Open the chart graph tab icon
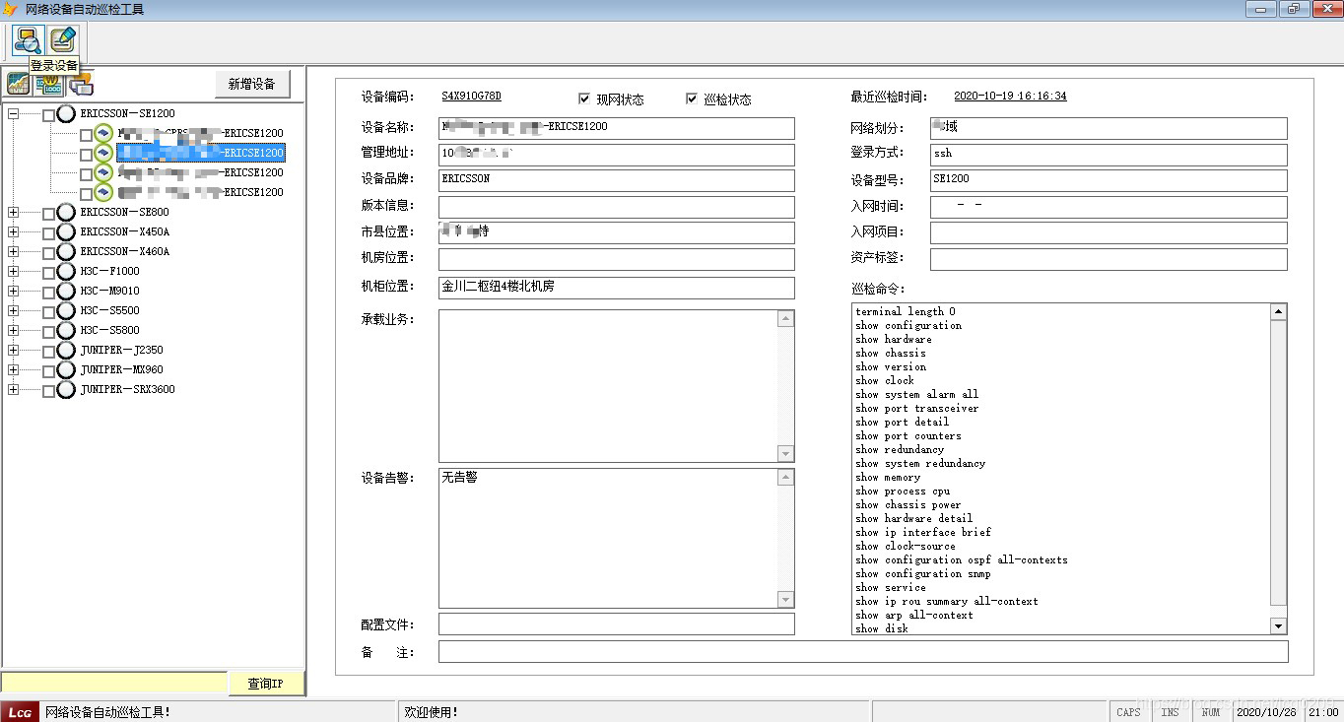The image size is (1344, 722). click(x=19, y=85)
